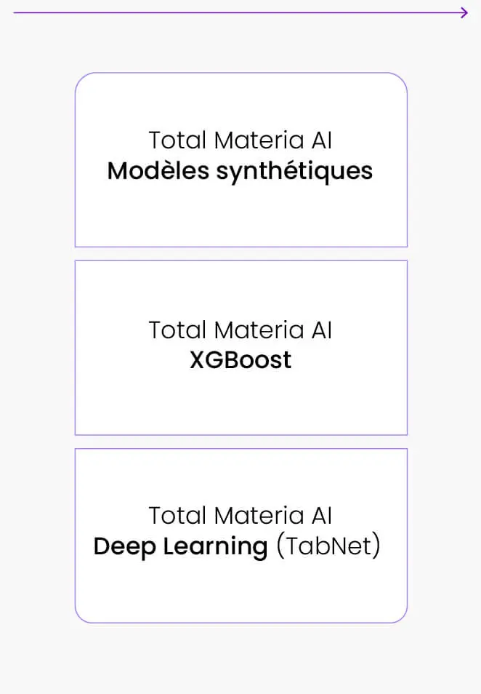The width and height of the screenshot is (481, 694).
Task: Select the XGBoost card
Action: pos(240,400)
